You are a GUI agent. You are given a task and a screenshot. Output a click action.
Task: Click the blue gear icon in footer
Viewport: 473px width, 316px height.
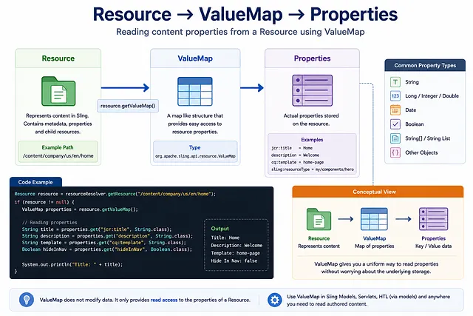(274, 300)
